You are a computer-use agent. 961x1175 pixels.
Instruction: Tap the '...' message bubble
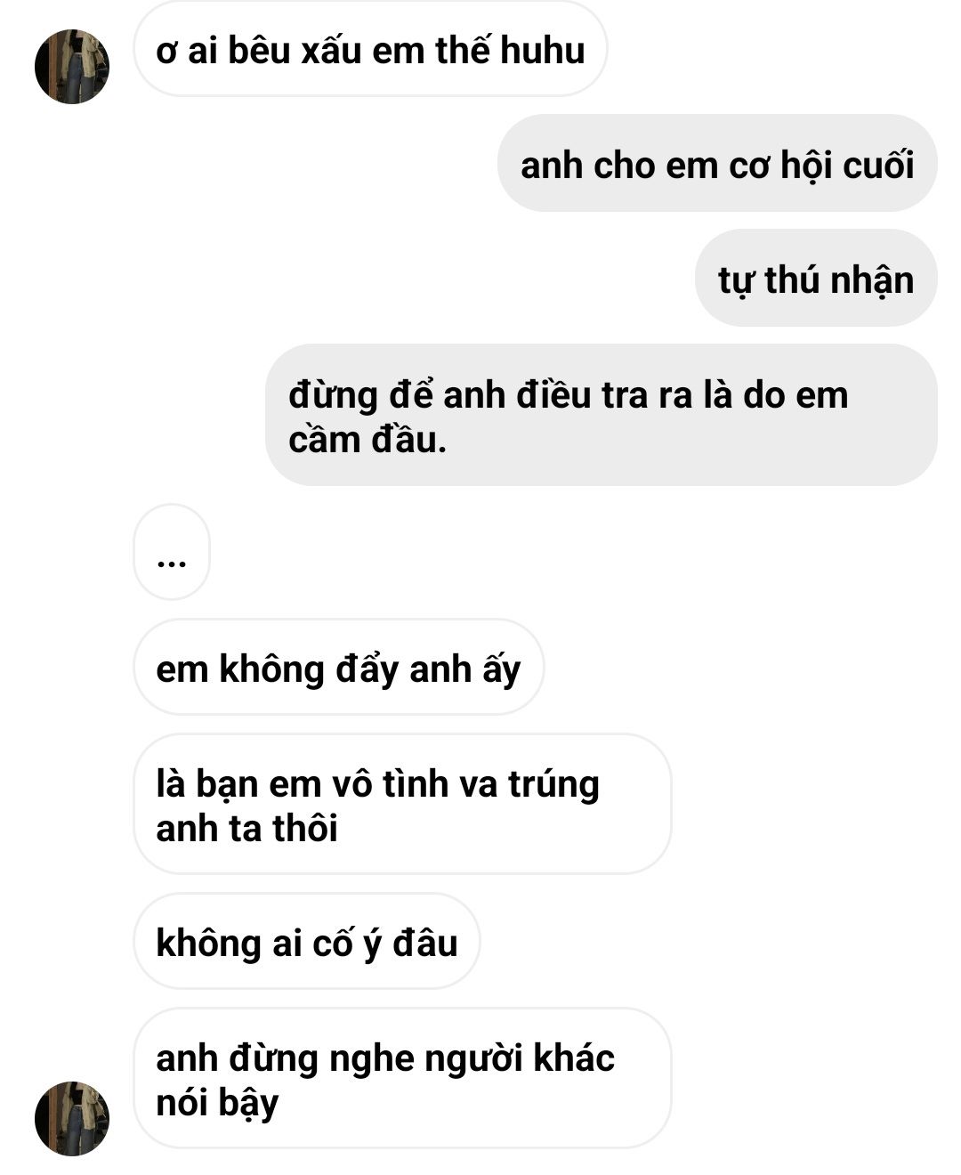click(172, 552)
